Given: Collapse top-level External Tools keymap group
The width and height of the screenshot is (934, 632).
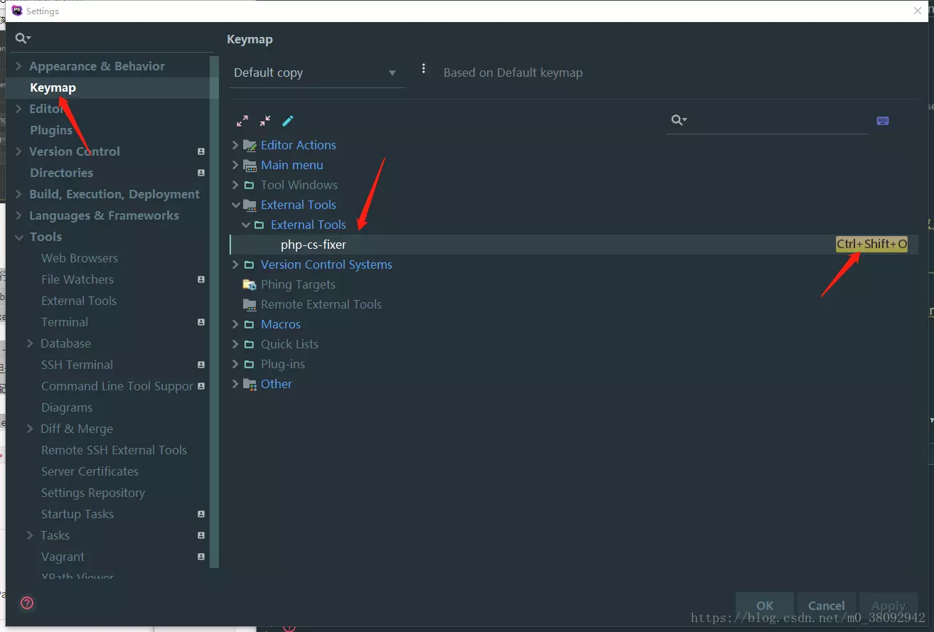Looking at the screenshot, I should coord(235,205).
